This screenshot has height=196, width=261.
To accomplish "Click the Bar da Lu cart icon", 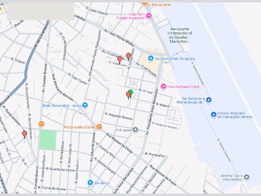I will 90,183.
